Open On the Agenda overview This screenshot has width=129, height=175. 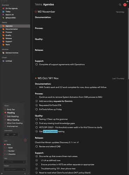coord(12,8)
